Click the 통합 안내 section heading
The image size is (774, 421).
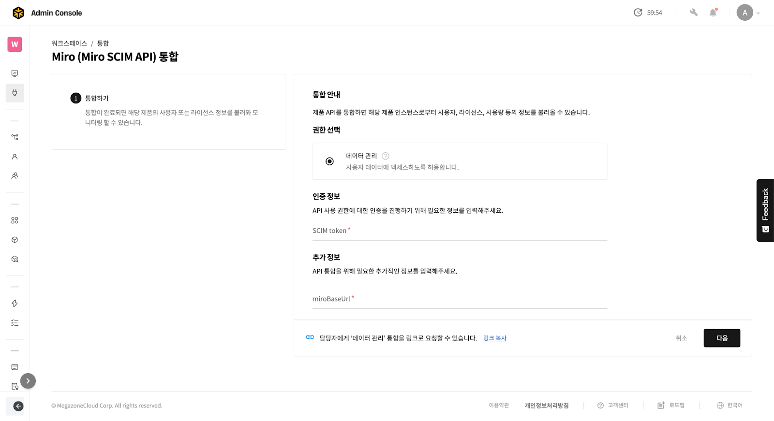click(x=327, y=95)
